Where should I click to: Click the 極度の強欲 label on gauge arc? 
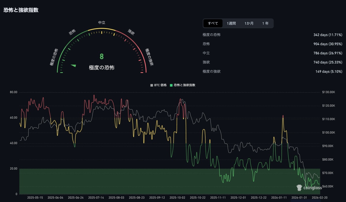(x=149, y=57)
